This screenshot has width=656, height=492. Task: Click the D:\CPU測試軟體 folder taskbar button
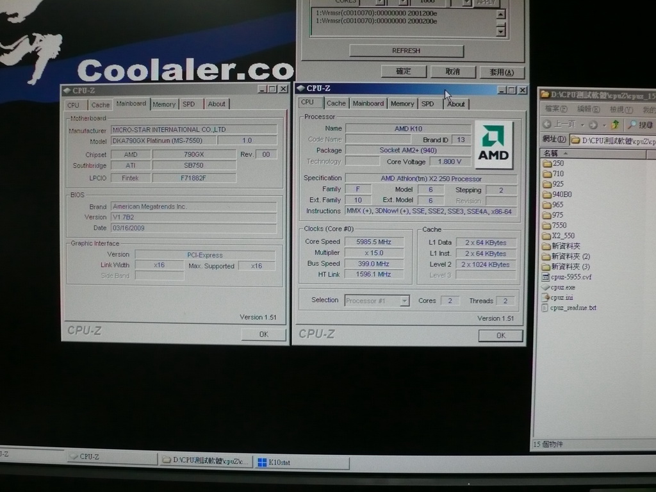click(x=206, y=461)
